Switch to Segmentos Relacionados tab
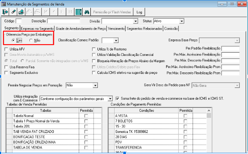The width and height of the screenshot is (248, 154). click(144, 29)
